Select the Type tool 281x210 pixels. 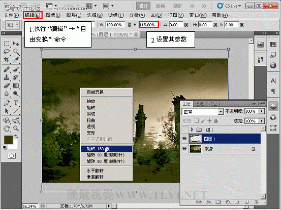[16, 103]
